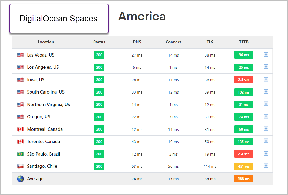Click the US flag beside Iowa
The width and height of the screenshot is (288, 195).
coord(20,80)
